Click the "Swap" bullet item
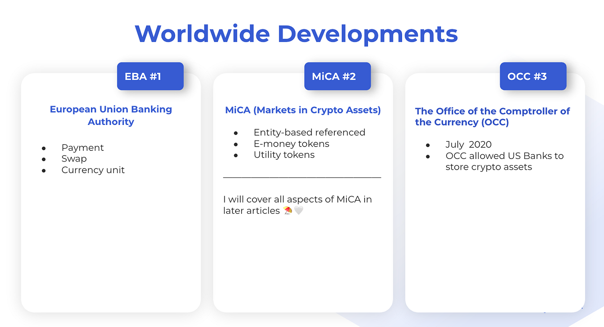Viewport: 604px width, 327px height. point(74,159)
